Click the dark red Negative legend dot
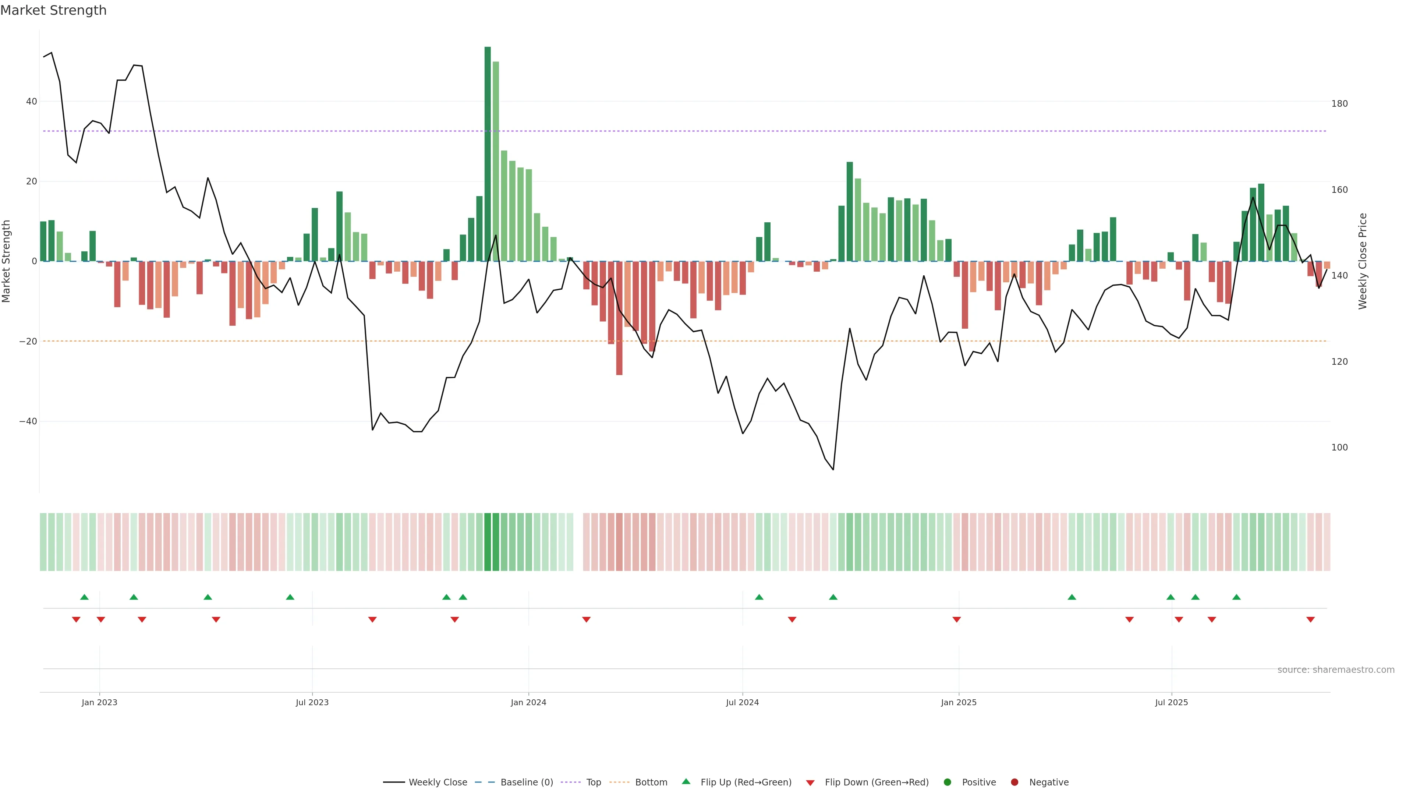Image resolution: width=1413 pixels, height=795 pixels. [x=1014, y=782]
